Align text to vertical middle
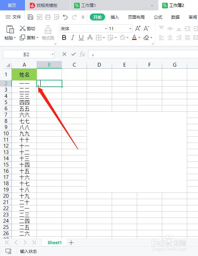This screenshot has height=256, width=198. [x=170, y=28]
